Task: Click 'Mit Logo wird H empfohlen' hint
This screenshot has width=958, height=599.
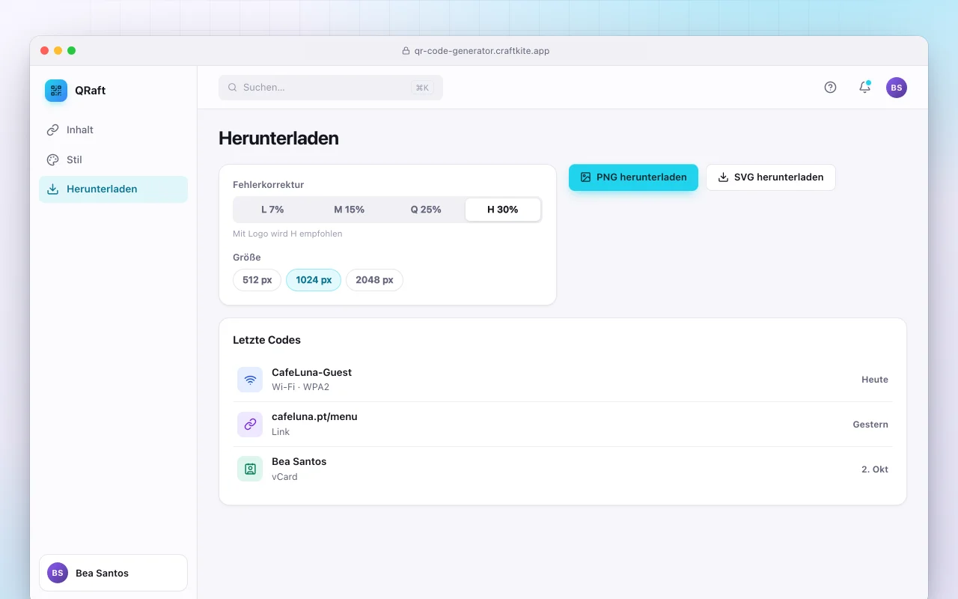Action: [x=287, y=234]
